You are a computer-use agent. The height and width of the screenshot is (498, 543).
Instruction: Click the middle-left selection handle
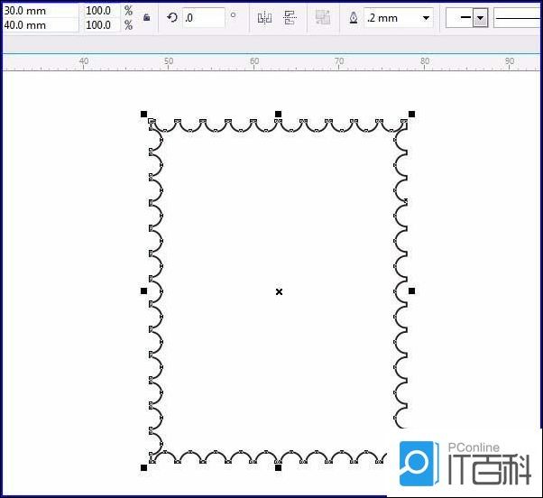point(143,290)
